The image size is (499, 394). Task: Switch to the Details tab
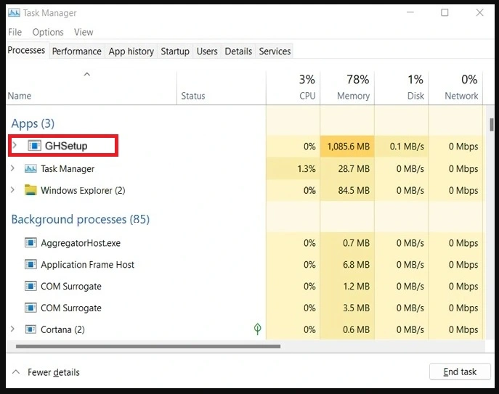tap(238, 52)
